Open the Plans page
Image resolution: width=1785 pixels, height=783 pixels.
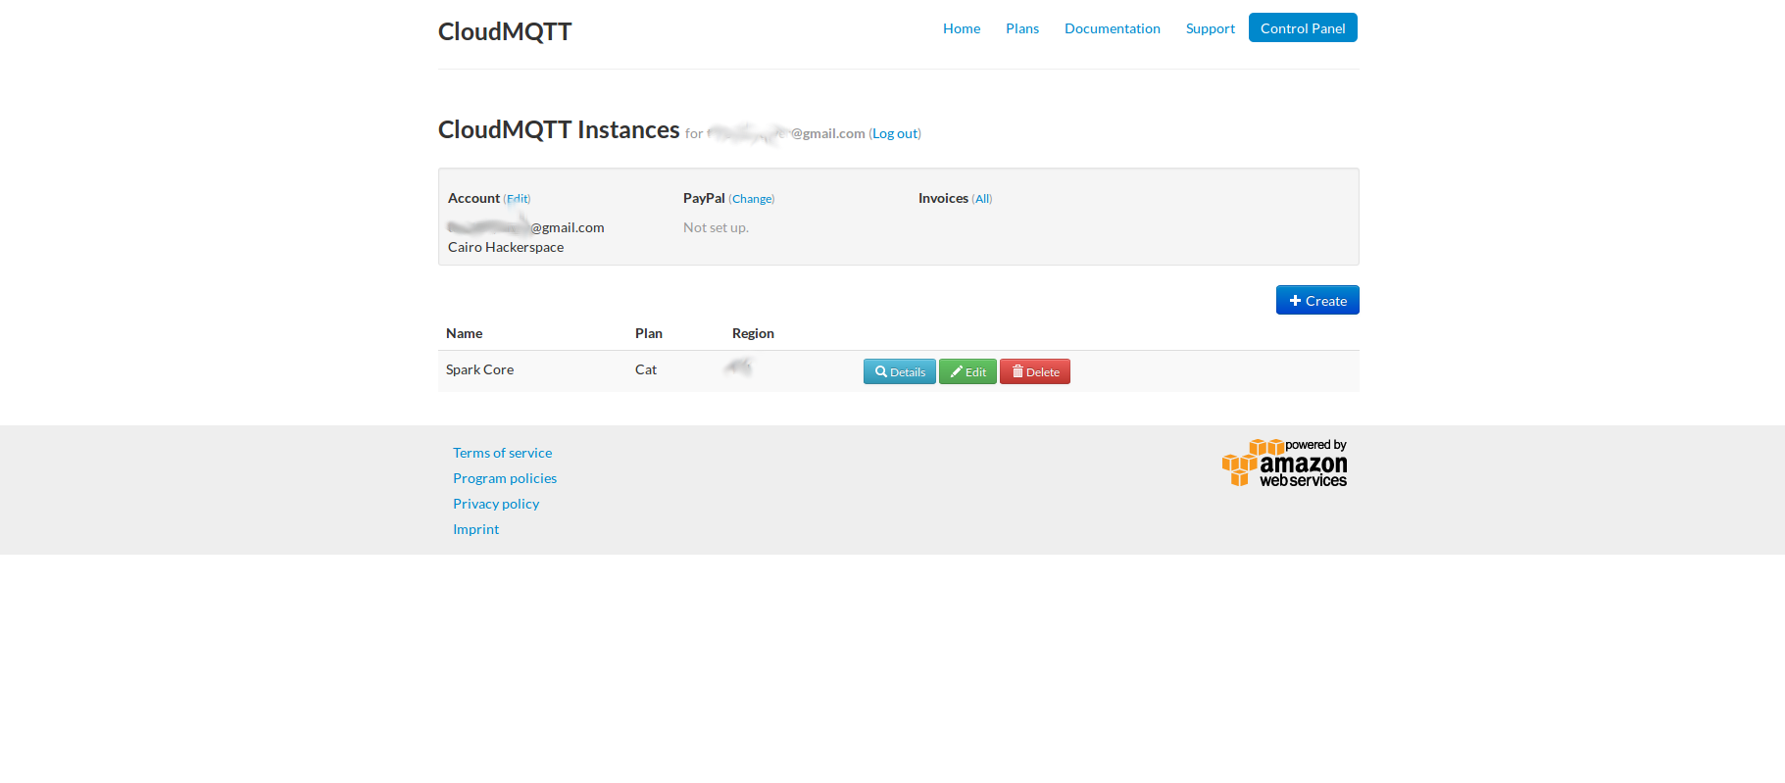click(x=1022, y=28)
